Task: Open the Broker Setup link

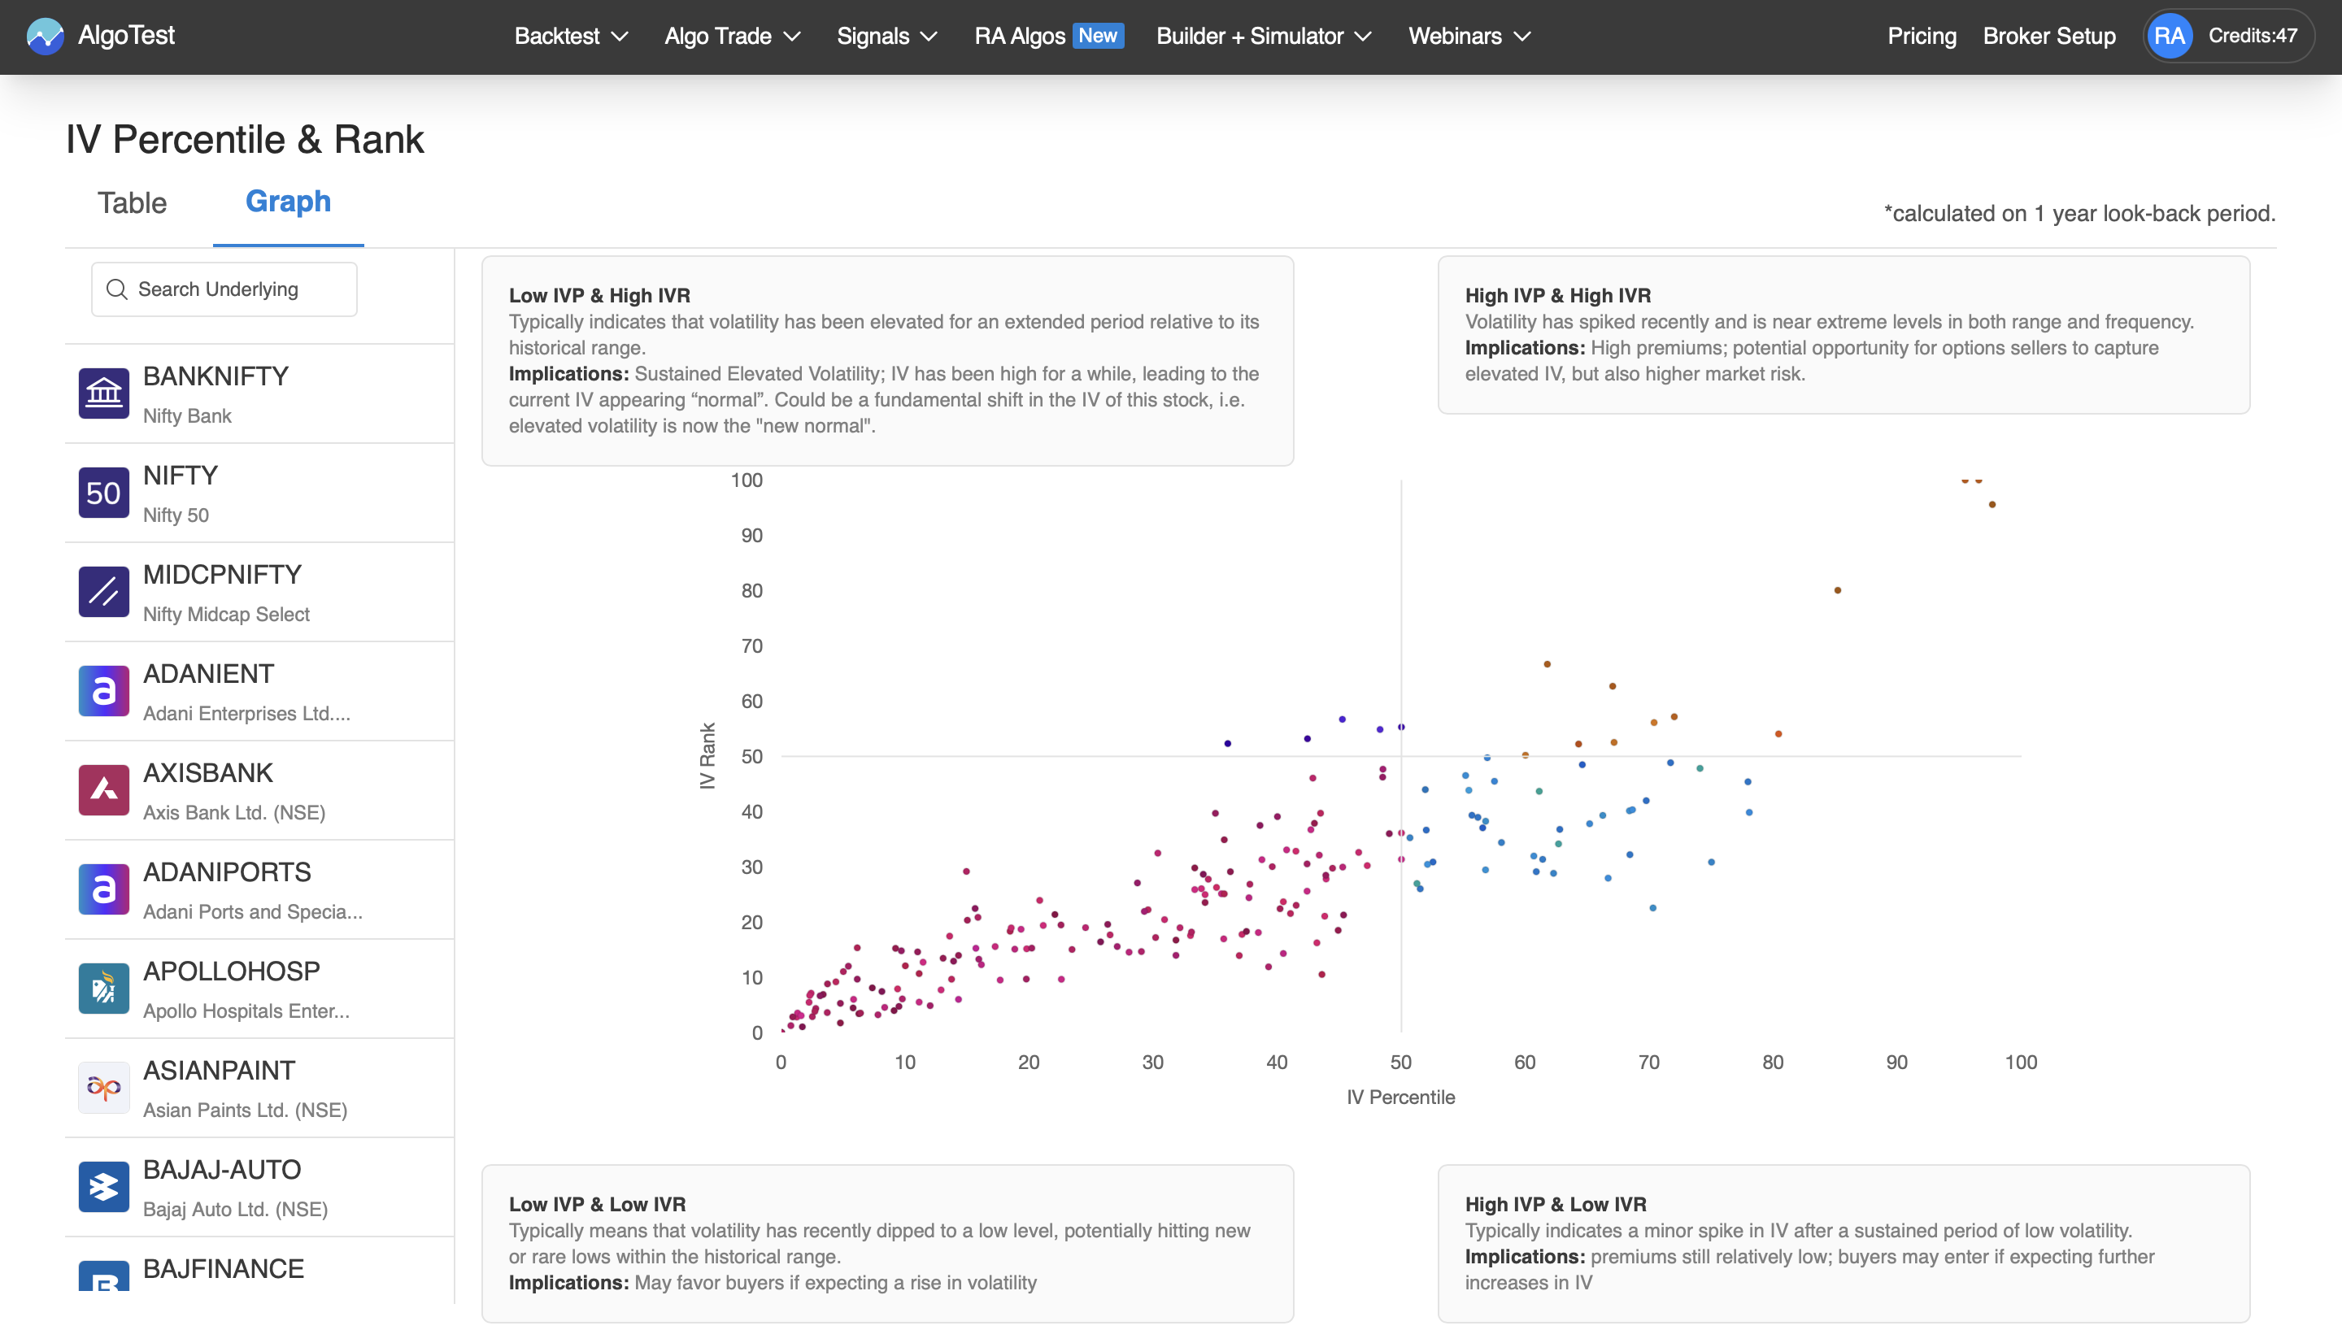Action: (x=2048, y=37)
